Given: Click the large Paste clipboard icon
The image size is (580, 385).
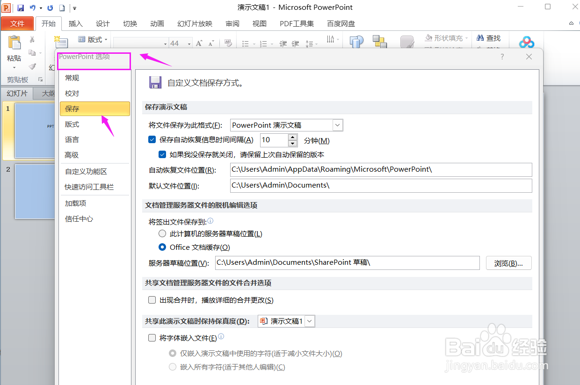Looking at the screenshot, I should tap(14, 43).
